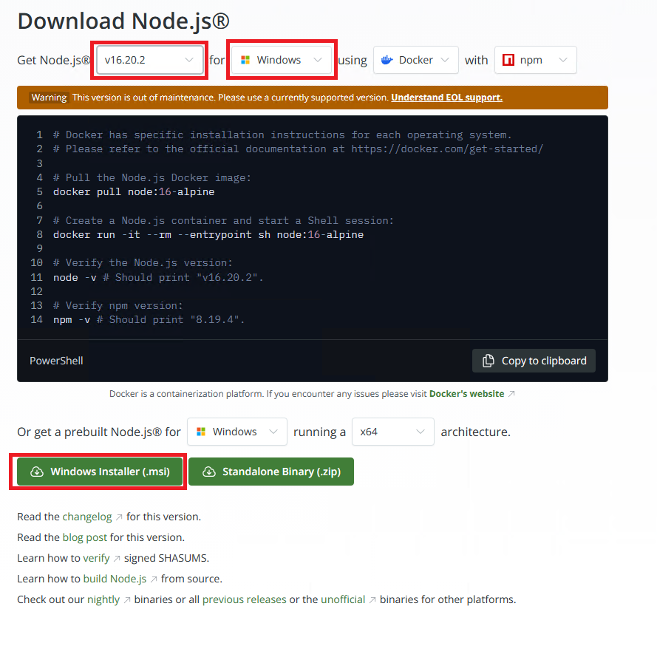Click the Docker whale icon in the Docker selector

[x=389, y=60]
